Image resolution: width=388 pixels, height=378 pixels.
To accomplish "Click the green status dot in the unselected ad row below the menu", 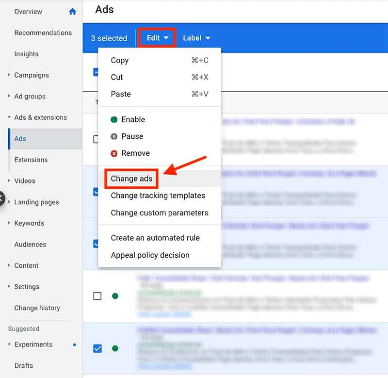I will click(x=115, y=296).
